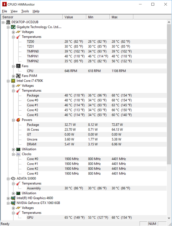Expand the Gigabyte Voltages node
The height and width of the screenshot is (226, 172).
[x=13, y=32]
